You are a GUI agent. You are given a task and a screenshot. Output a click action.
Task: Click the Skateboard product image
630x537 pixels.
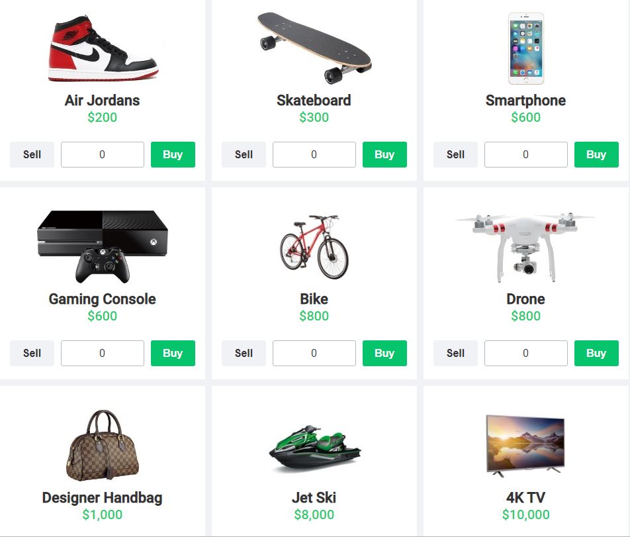tap(314, 48)
